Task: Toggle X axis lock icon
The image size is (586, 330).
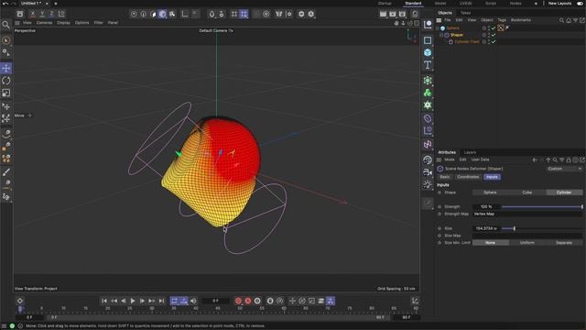Action: (33, 14)
